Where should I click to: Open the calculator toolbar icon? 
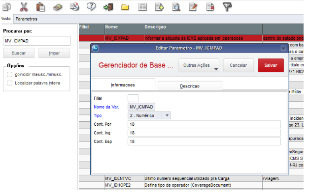pyautogui.click(x=58, y=7)
